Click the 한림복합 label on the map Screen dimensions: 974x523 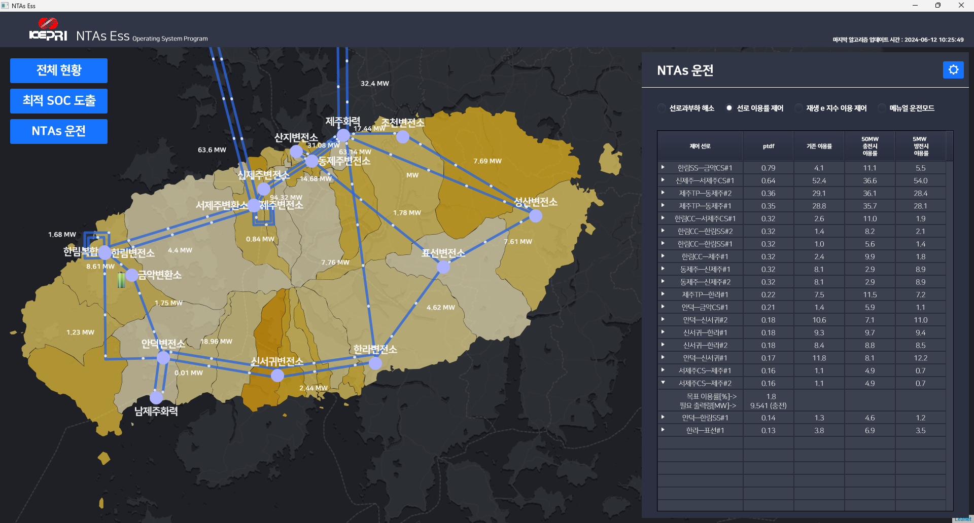(81, 251)
